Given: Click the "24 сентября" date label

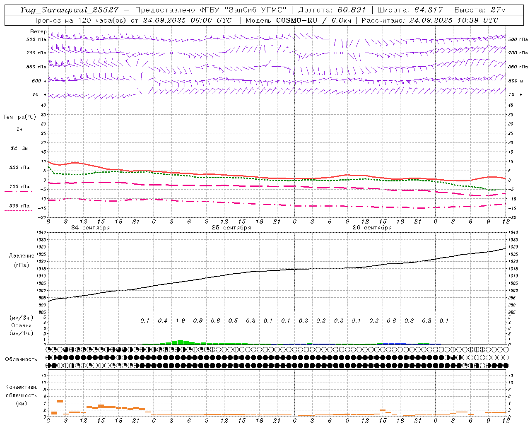Looking at the screenshot, I should [x=90, y=228].
